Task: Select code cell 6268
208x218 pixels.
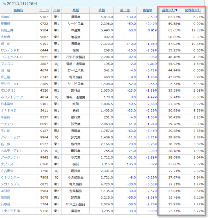Action: tap(44, 164)
